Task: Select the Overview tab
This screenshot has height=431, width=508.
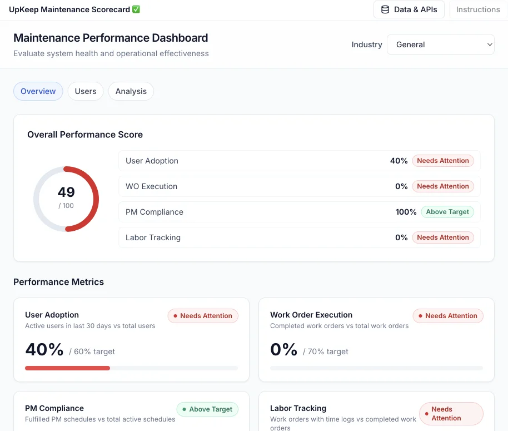Action: (38, 91)
